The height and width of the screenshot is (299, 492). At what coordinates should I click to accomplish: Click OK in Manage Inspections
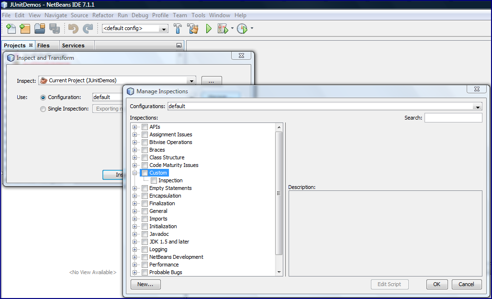[x=437, y=284]
